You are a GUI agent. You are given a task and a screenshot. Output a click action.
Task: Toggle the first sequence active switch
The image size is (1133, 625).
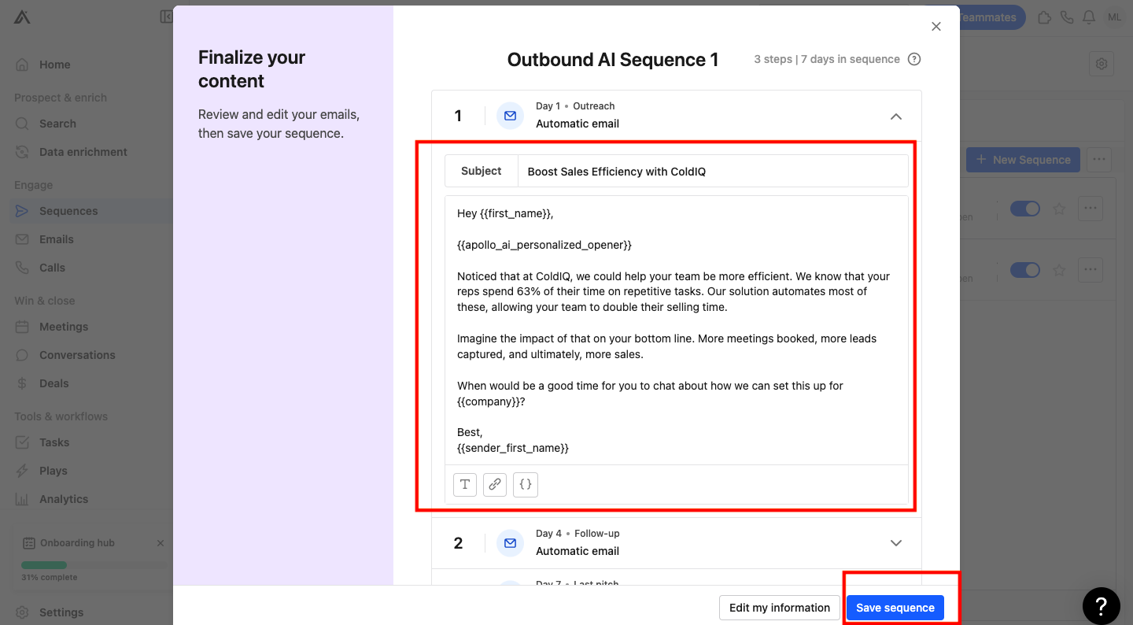tap(1025, 209)
